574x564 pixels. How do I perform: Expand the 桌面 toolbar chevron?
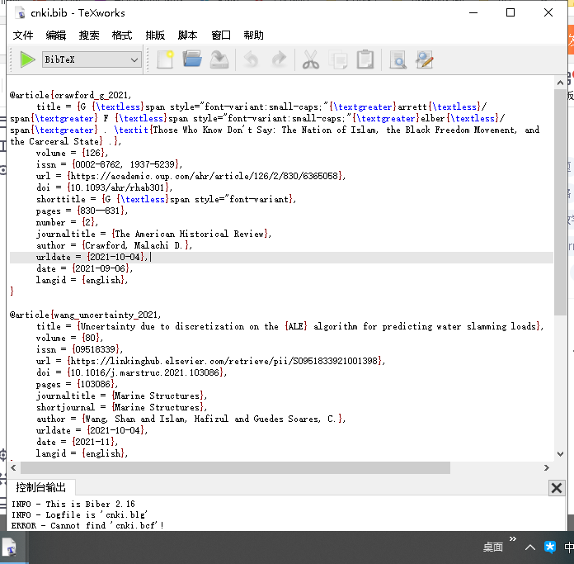tap(512, 538)
